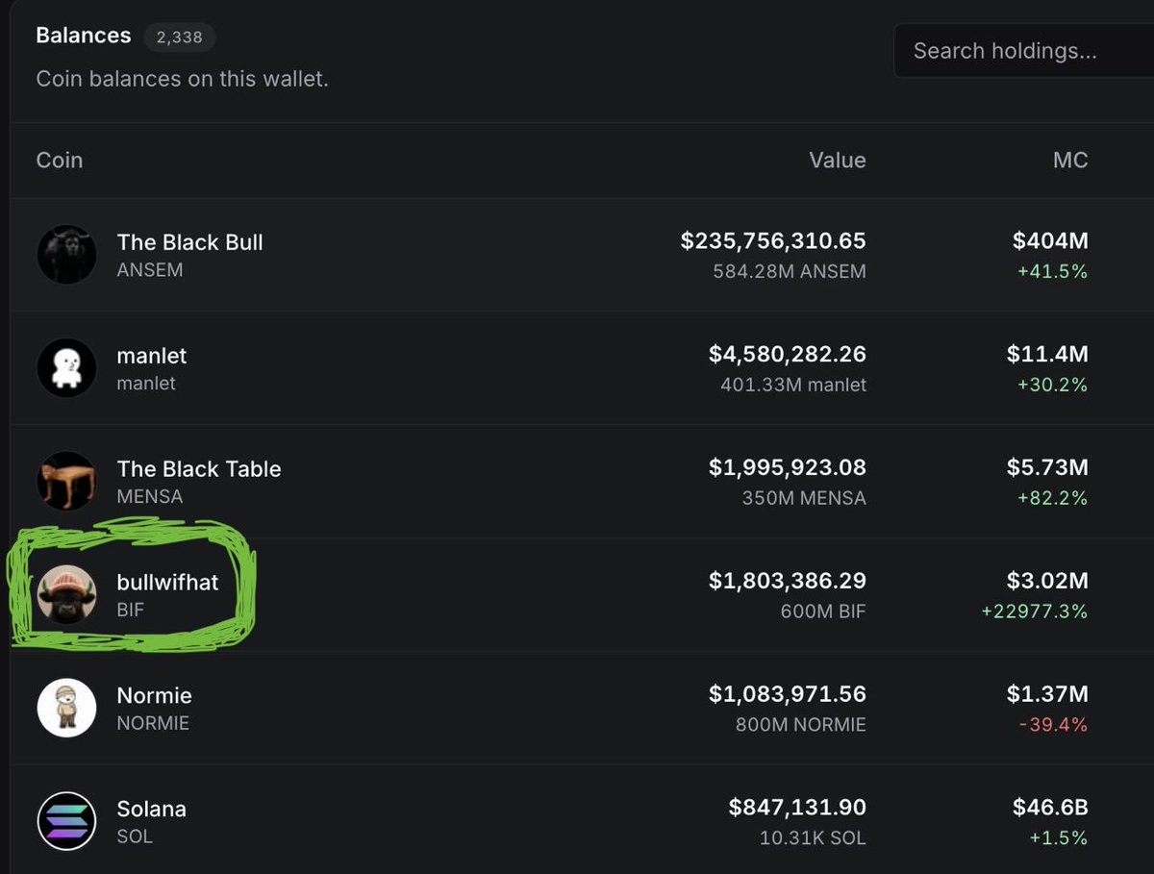Click the +41.5% change
The width and height of the screenshot is (1154, 874).
pos(1053,272)
